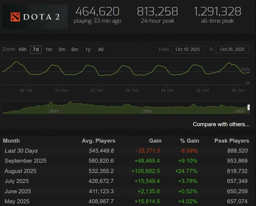Click the +105,682.5 gain value
The width and height of the screenshot is (256, 206).
coord(146,171)
